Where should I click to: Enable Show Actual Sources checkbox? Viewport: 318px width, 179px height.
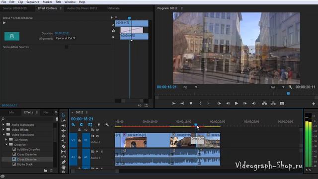point(67,47)
